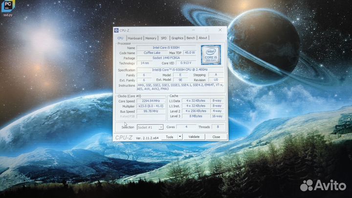Viewport: 352px width, 198px height.
Task: Click the Instructions list field
Action: [180, 87]
